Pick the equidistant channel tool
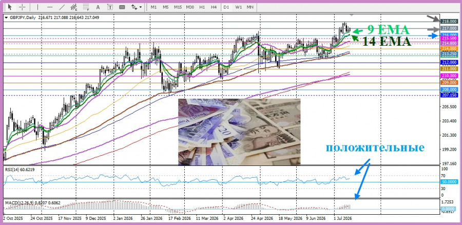462x225 pixels. 74,7
